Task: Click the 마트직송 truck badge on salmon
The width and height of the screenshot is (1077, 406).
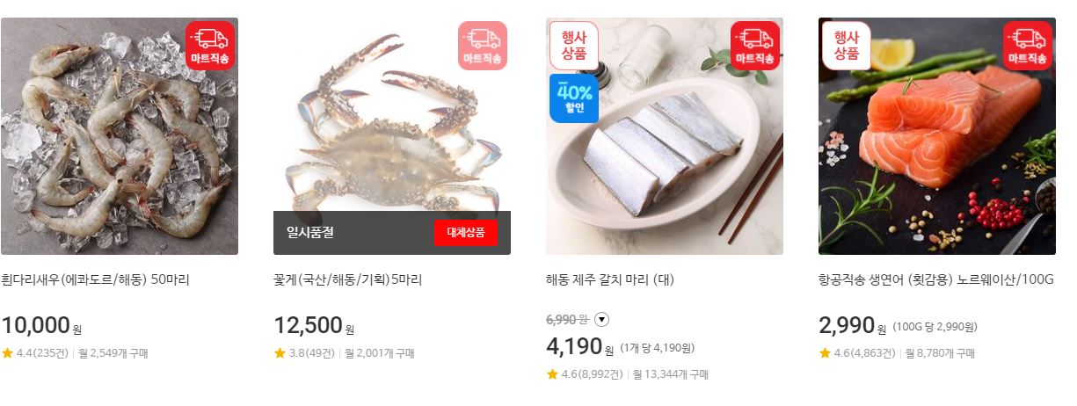Action: 1028,46
